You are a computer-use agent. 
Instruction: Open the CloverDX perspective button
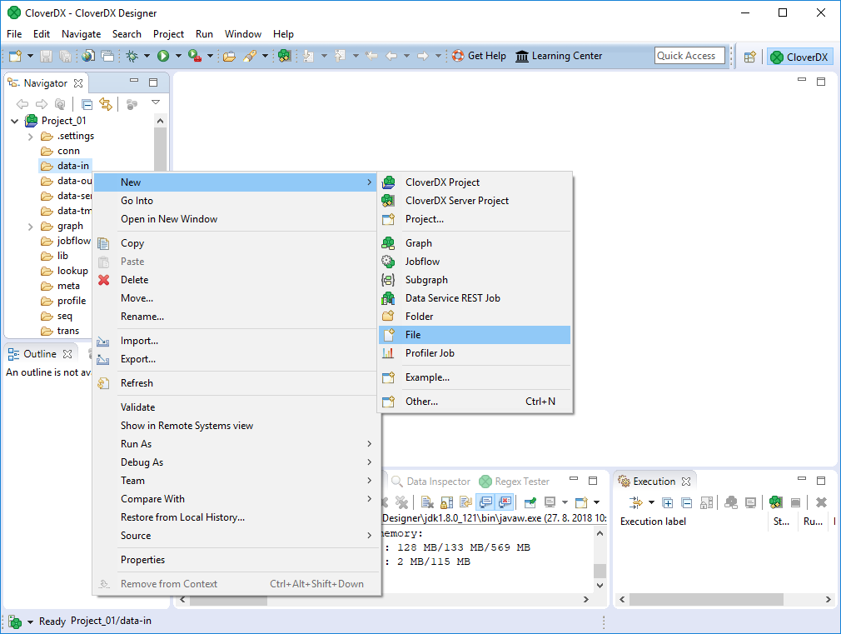coord(799,57)
